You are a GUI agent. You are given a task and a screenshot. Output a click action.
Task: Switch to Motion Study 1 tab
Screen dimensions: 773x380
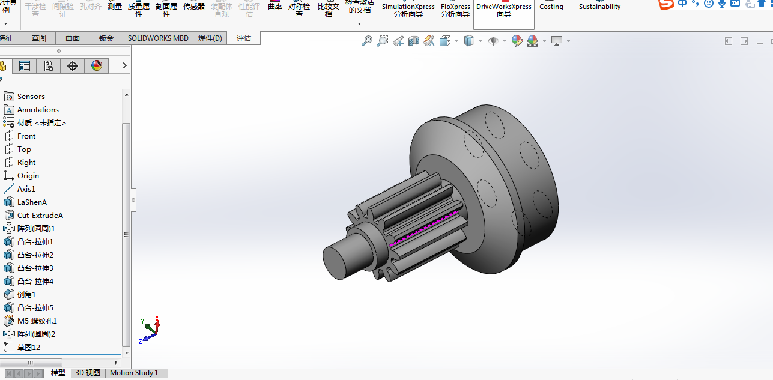134,373
